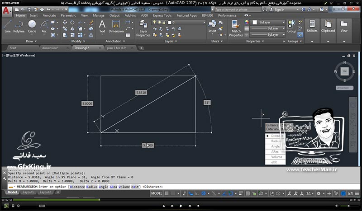This screenshot has height=211, width=362.
Task: Expand the Layers panel
Action: (x=171, y=41)
